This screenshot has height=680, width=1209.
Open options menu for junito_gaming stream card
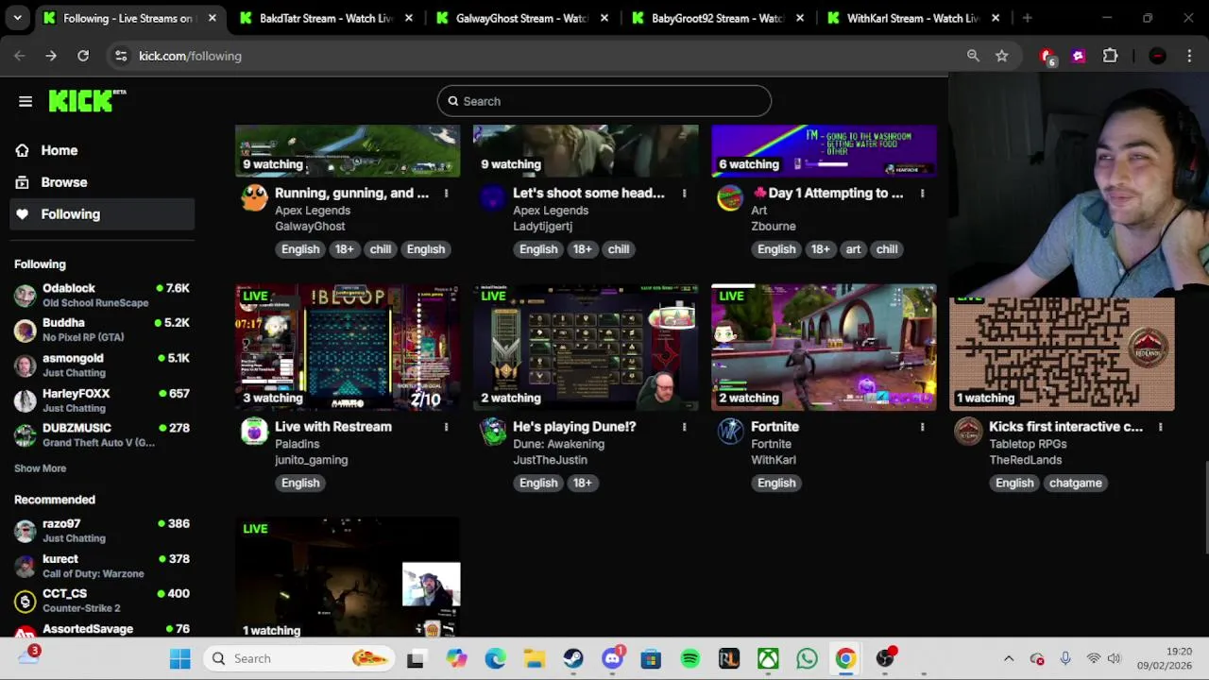tap(446, 427)
